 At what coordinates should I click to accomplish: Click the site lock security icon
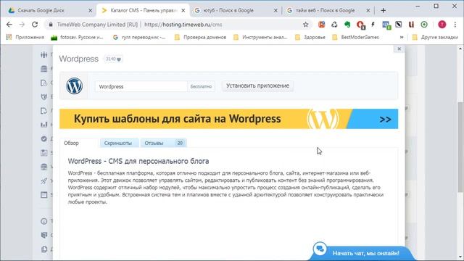coord(51,25)
